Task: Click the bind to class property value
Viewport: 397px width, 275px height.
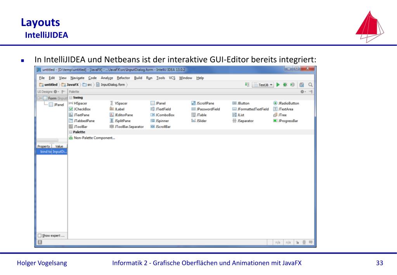Action: (60, 151)
